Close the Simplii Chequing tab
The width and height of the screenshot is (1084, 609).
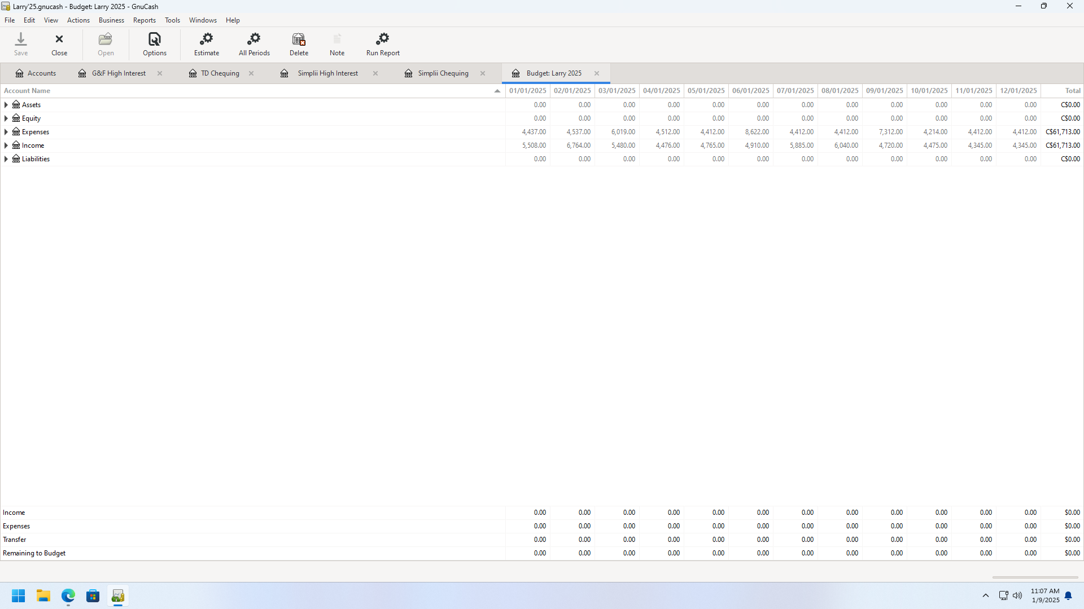click(x=483, y=73)
